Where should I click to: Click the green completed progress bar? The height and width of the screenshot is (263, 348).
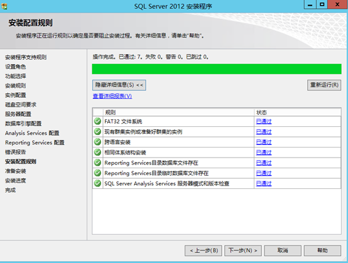[217, 69]
